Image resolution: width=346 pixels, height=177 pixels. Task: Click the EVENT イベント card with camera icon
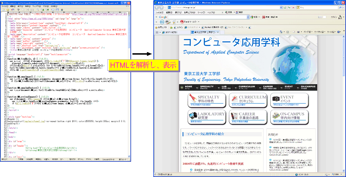289,100
